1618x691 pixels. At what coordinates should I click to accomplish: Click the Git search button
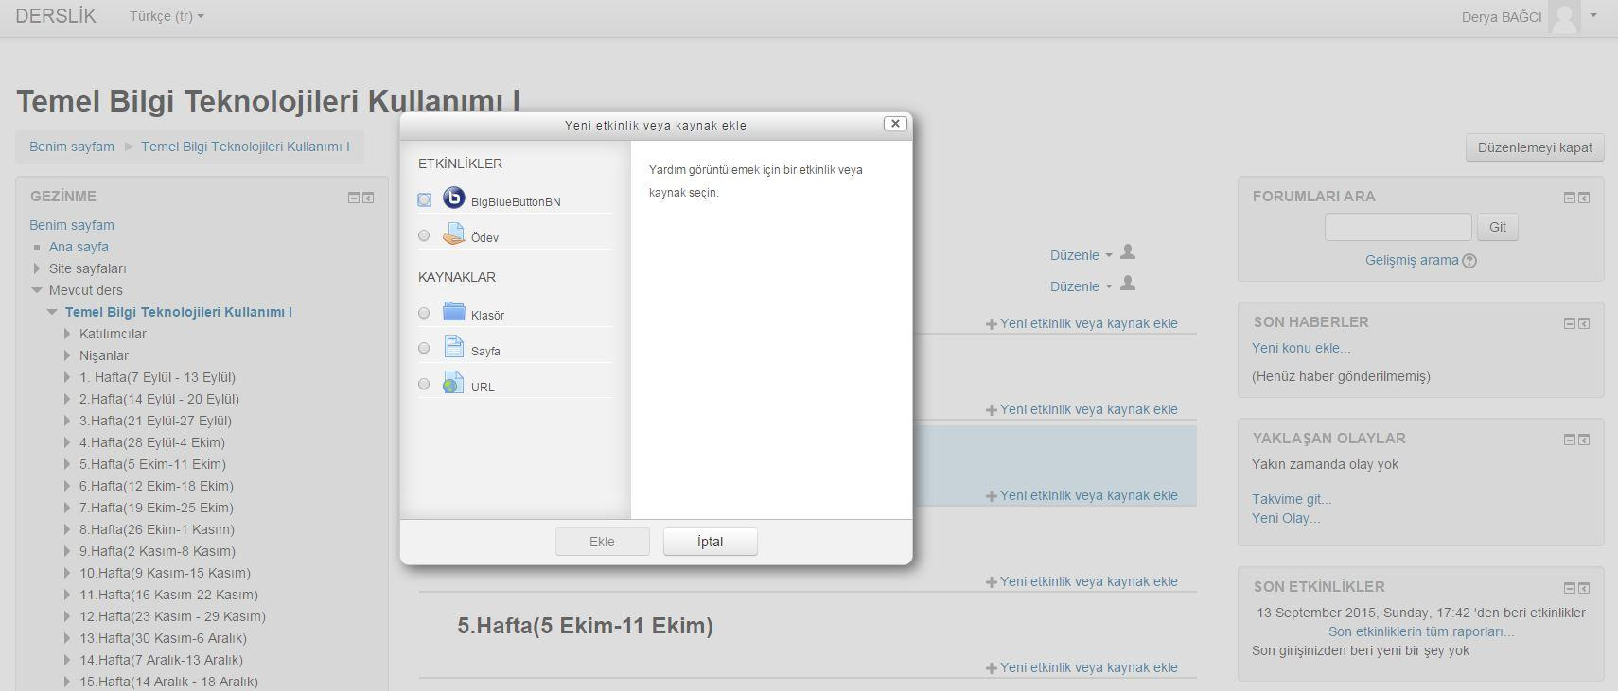1498,227
